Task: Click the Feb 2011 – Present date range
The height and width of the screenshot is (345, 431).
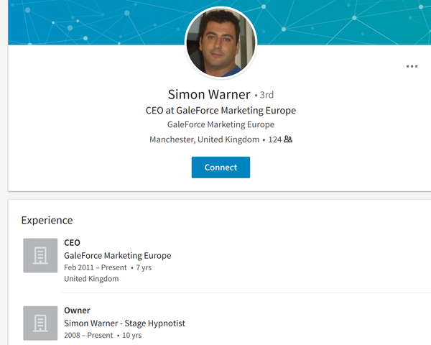Action: tap(96, 267)
